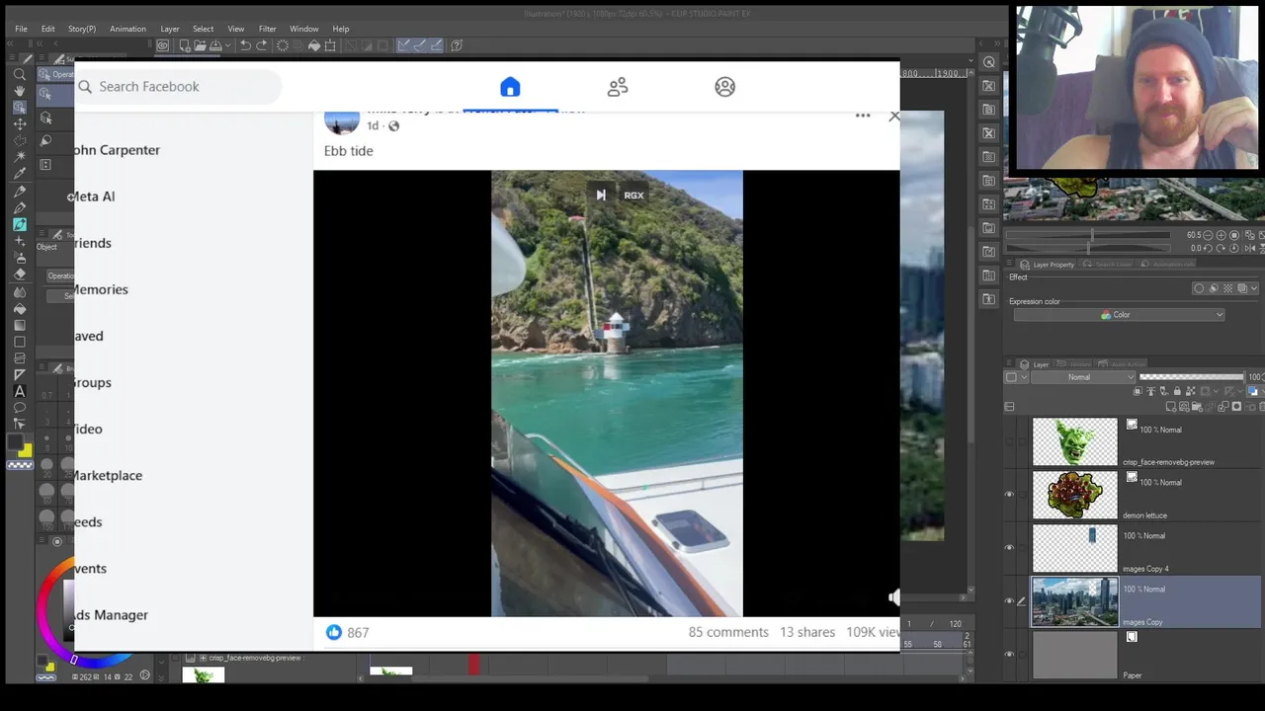The image size is (1265, 711).
Task: Open the save options dropdown arrow
Action: pyautogui.click(x=227, y=45)
